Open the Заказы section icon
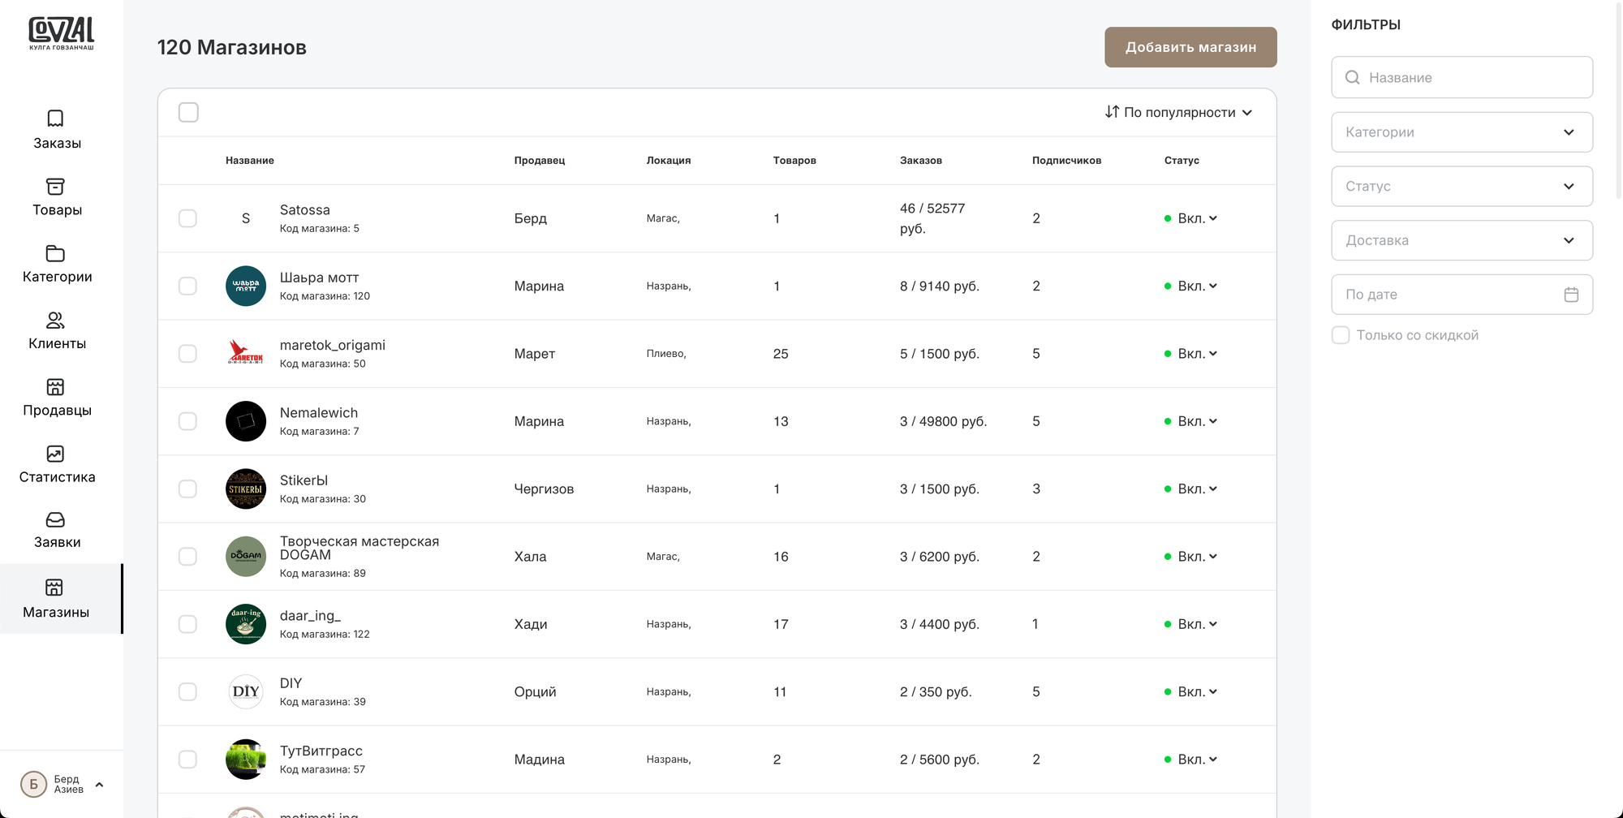This screenshot has height=818, width=1623. (x=55, y=118)
